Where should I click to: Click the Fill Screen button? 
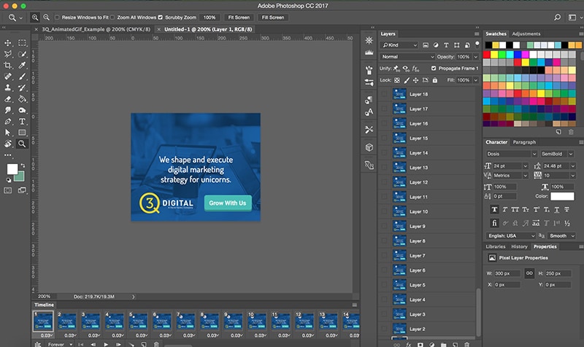click(272, 16)
